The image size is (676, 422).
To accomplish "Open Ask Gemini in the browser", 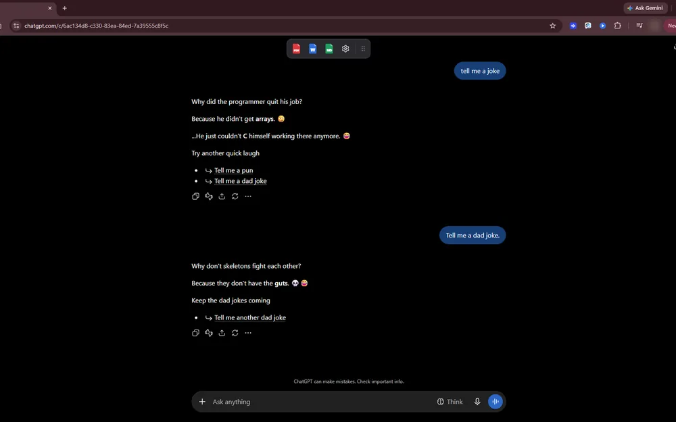I will (645, 7).
